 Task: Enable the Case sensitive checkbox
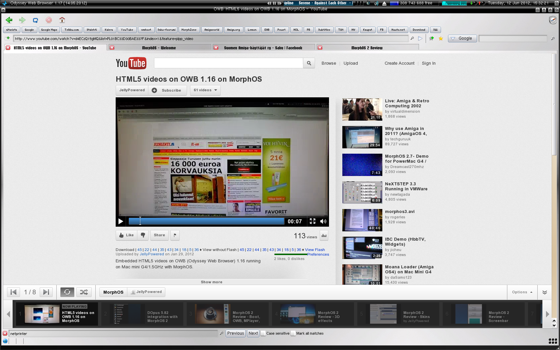263,333
